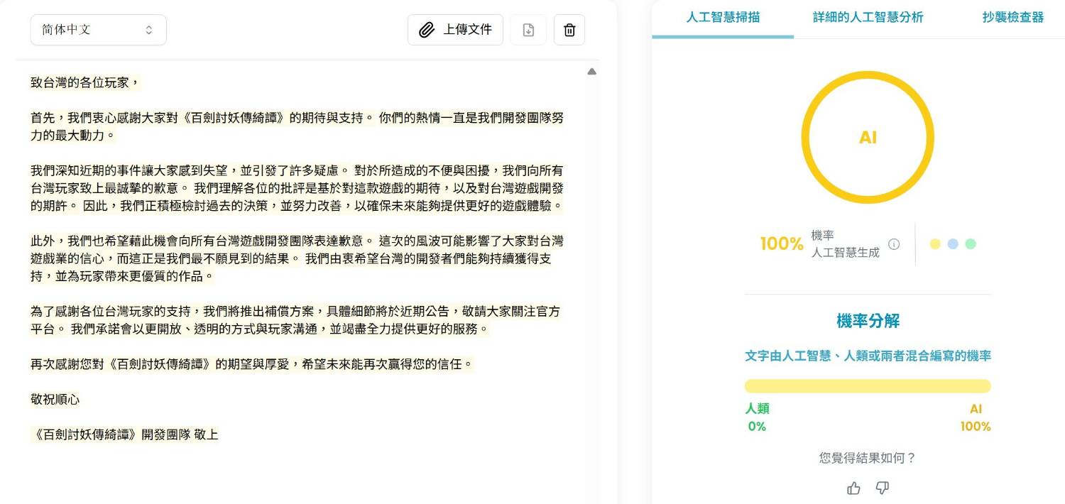The image size is (1065, 504).
Task: Click the 人類 0% label
Action: [x=757, y=417]
